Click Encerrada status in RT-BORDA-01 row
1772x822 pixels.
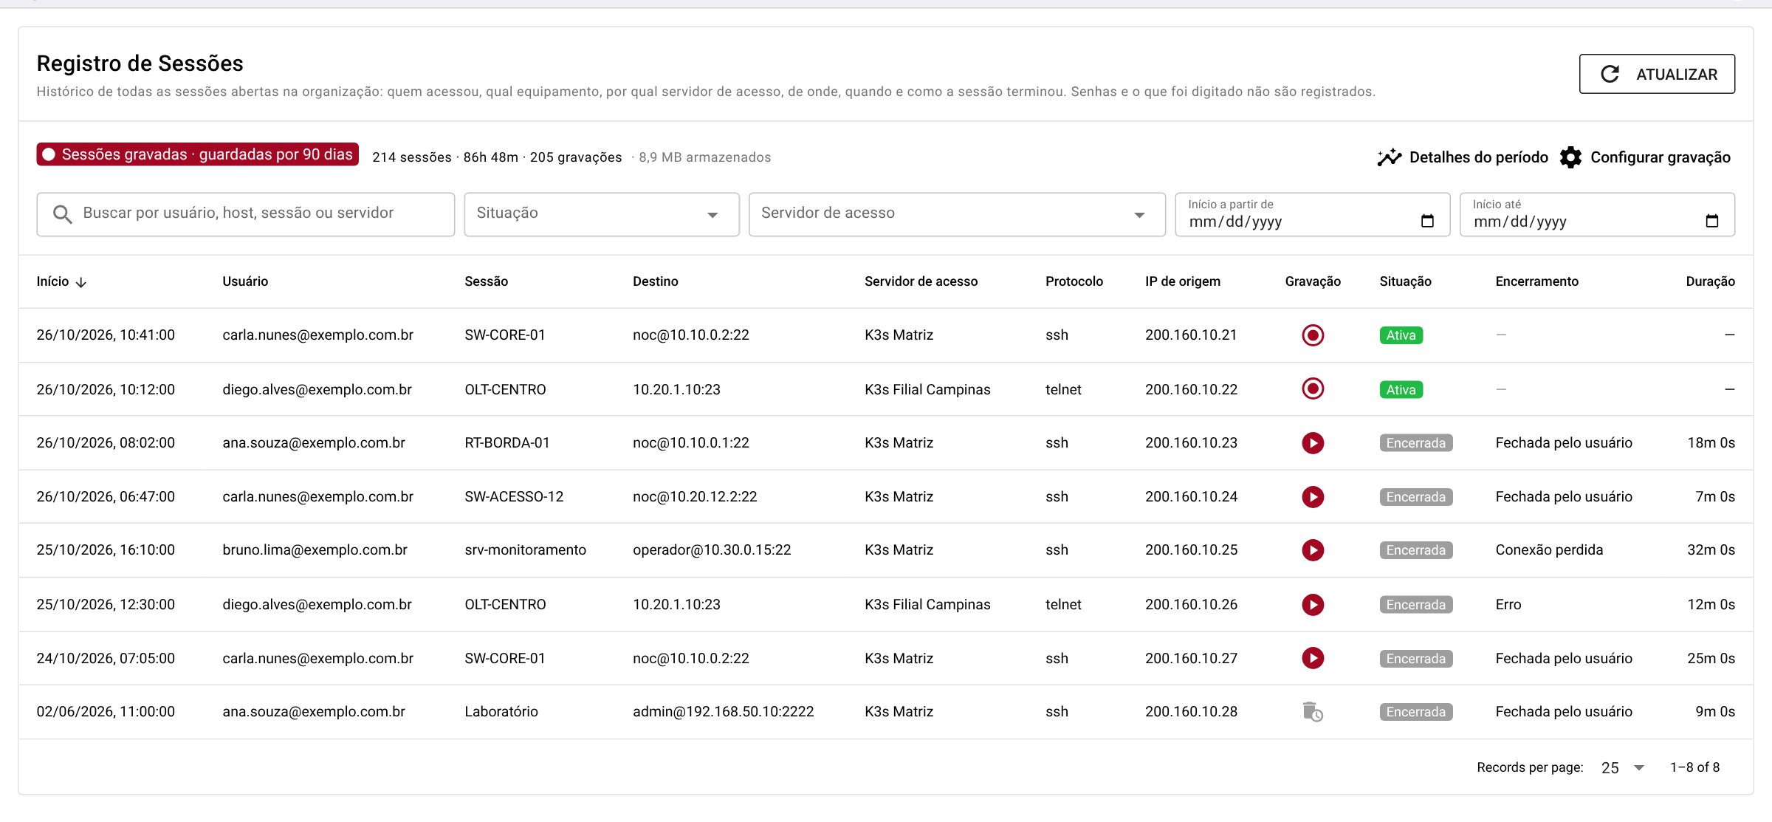1415,443
